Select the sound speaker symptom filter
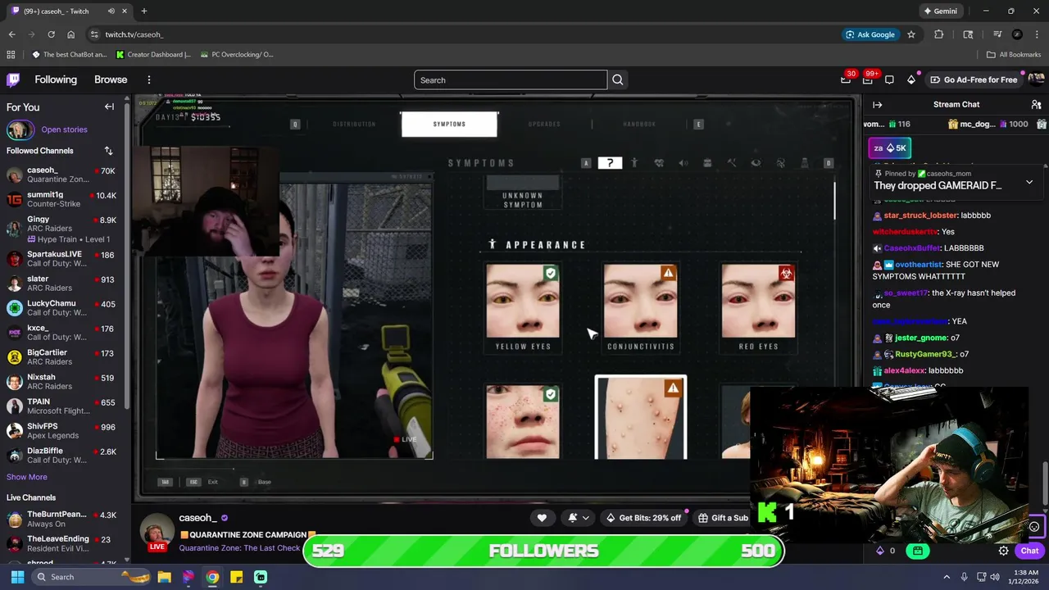 (683, 163)
